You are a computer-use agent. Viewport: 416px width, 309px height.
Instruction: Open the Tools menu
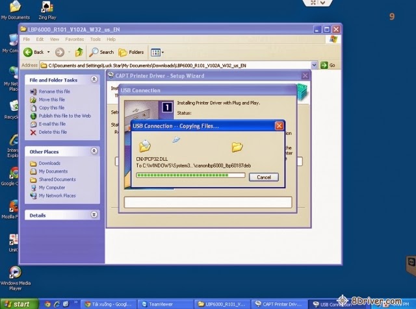[x=96, y=39]
